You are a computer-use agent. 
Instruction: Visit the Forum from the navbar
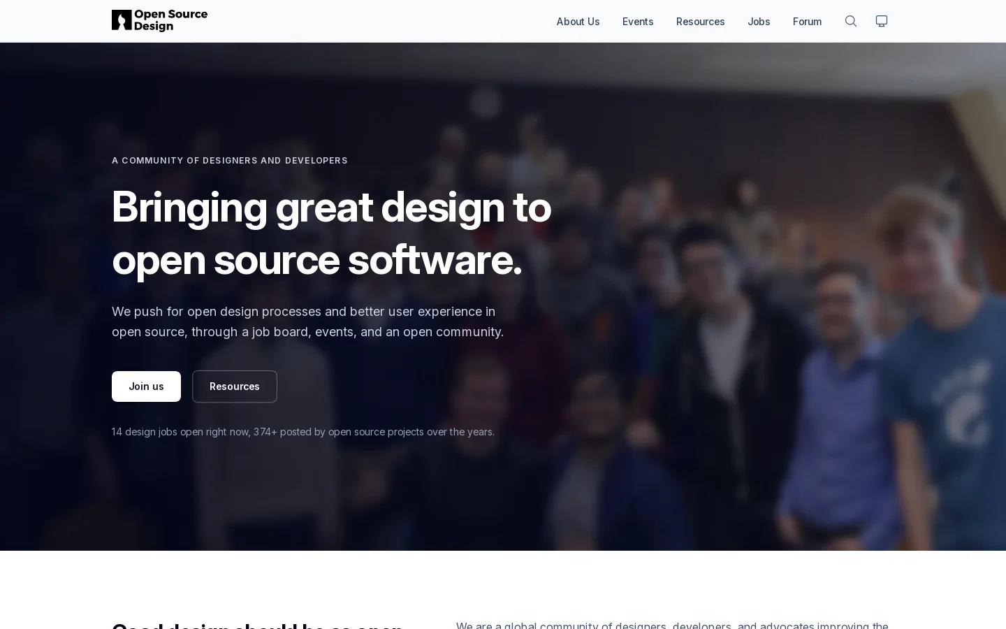click(807, 22)
